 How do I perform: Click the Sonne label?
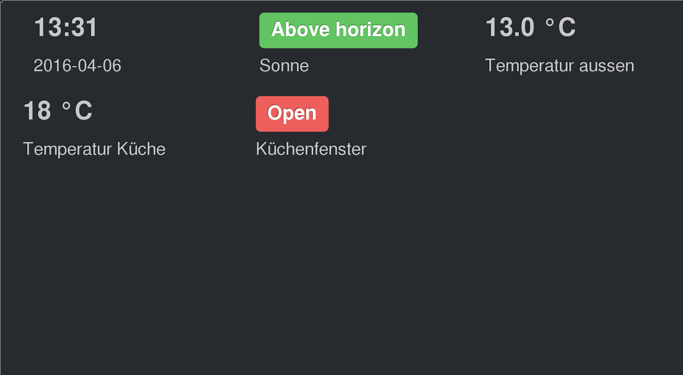284,66
